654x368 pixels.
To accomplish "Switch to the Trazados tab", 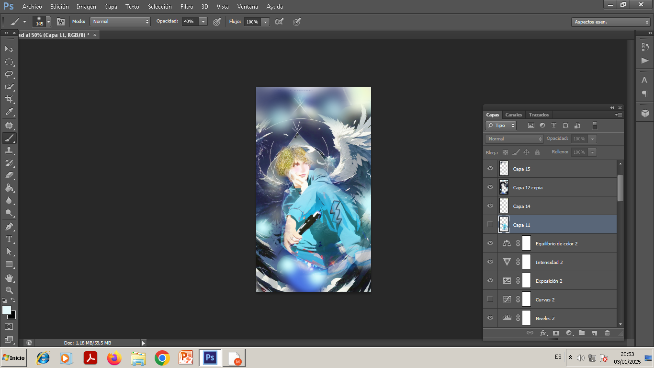I will (x=539, y=115).
